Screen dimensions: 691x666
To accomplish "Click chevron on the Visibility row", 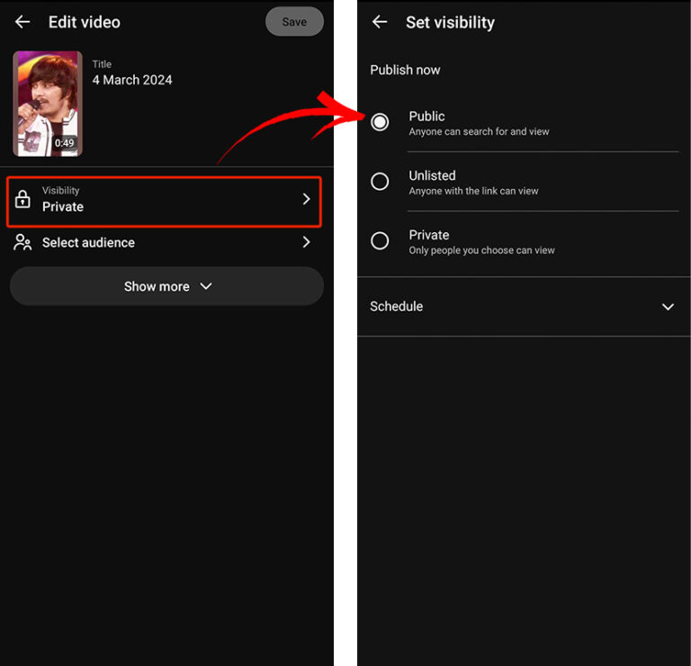I will [x=306, y=199].
